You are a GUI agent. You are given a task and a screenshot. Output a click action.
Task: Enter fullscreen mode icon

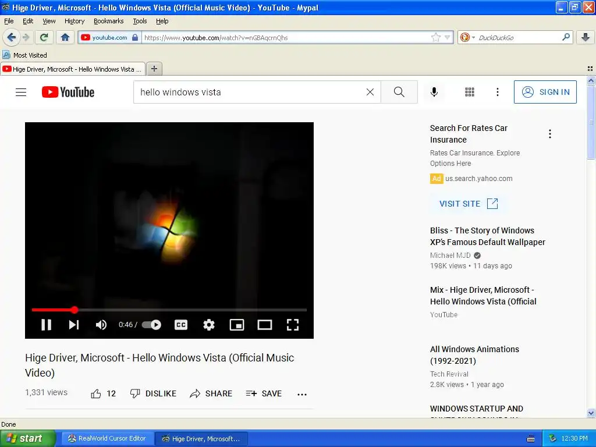(293, 325)
